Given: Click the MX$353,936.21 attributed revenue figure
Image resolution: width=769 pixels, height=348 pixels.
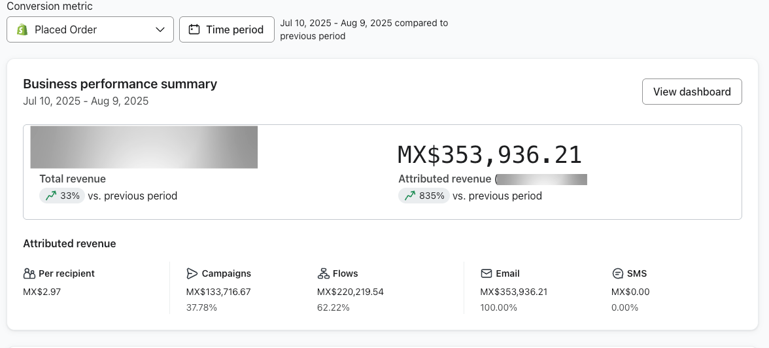Looking at the screenshot, I should click(x=490, y=154).
